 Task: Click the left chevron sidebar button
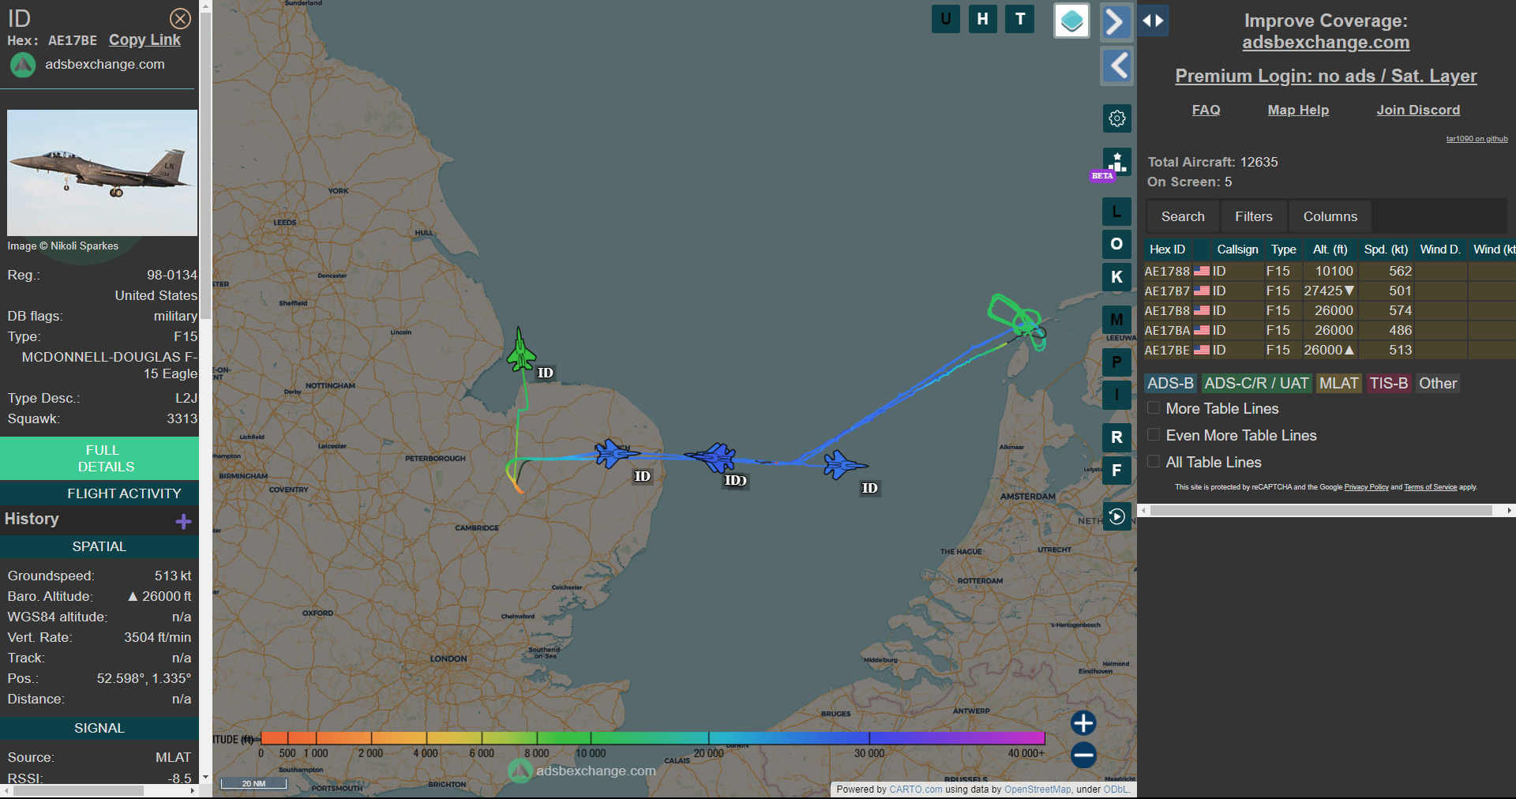[1116, 66]
